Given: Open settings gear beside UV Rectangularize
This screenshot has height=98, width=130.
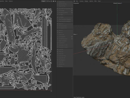Looking at the screenshot, I should click(x=72, y=39).
